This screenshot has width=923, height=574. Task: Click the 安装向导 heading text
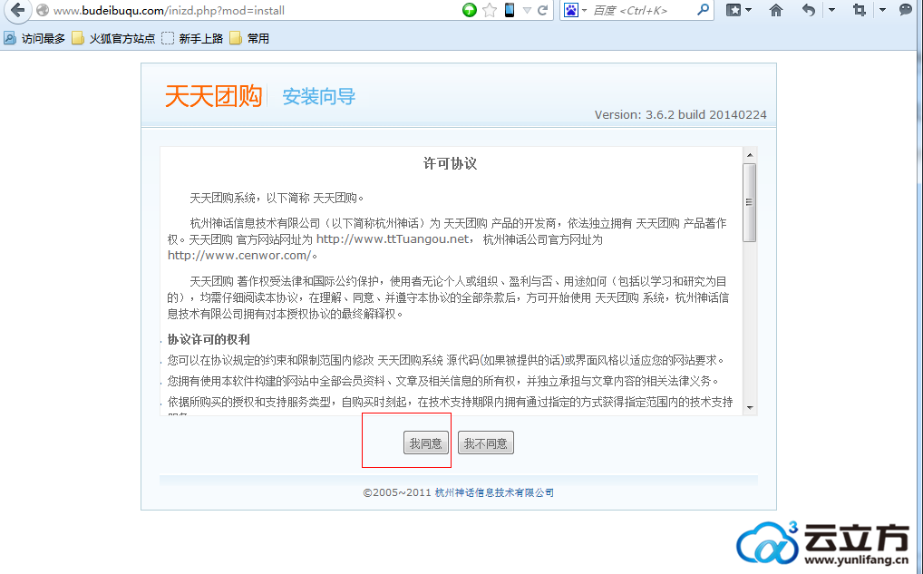(318, 96)
